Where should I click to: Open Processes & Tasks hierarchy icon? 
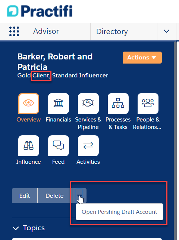(x=118, y=104)
